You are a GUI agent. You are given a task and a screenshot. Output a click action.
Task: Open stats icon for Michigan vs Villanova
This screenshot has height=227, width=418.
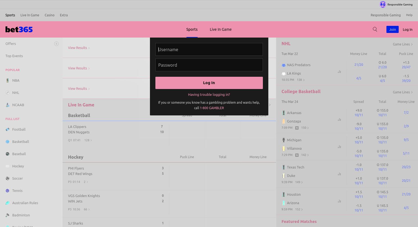pyautogui.click(x=339, y=147)
